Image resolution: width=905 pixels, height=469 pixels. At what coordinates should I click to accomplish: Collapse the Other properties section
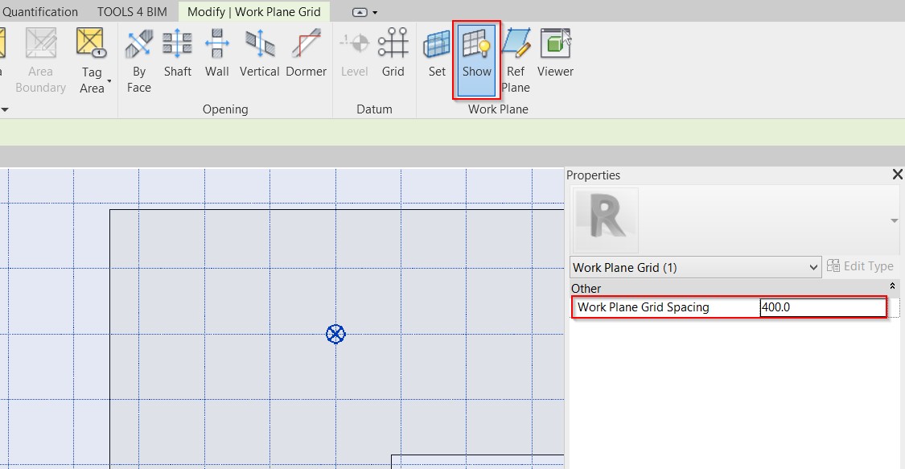pyautogui.click(x=892, y=286)
